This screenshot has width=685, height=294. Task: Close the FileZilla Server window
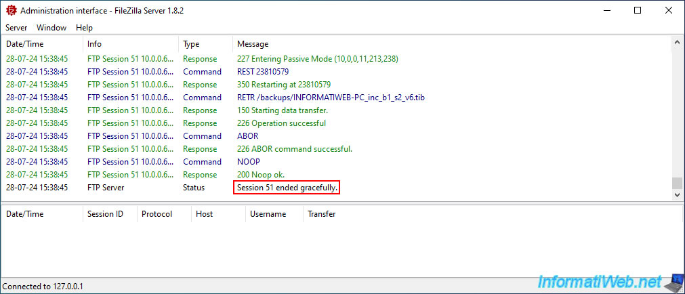click(x=668, y=11)
